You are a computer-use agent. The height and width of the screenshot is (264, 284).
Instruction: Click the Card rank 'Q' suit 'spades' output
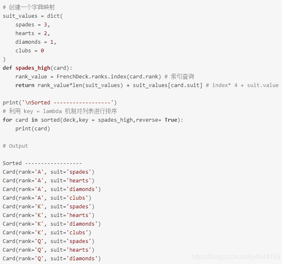click(x=49, y=241)
